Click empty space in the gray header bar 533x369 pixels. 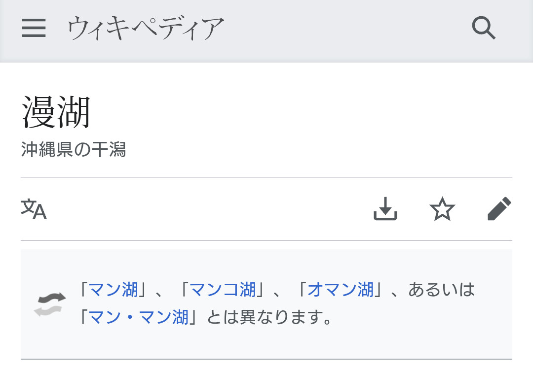click(x=345, y=28)
